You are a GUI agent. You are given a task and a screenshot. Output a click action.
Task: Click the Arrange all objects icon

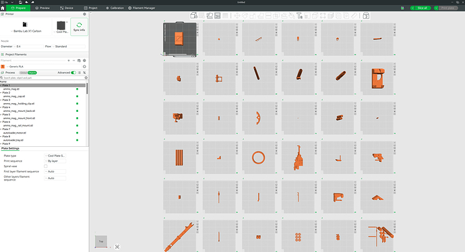[x=218, y=15]
